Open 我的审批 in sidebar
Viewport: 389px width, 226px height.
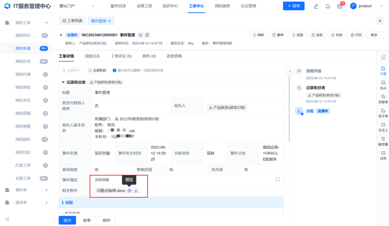click(x=26, y=87)
